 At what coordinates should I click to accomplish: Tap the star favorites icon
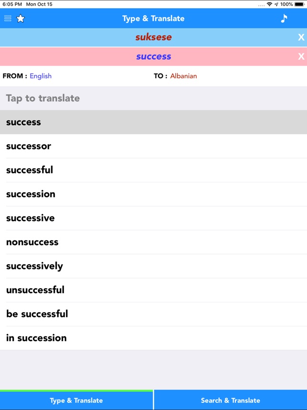[x=21, y=19]
